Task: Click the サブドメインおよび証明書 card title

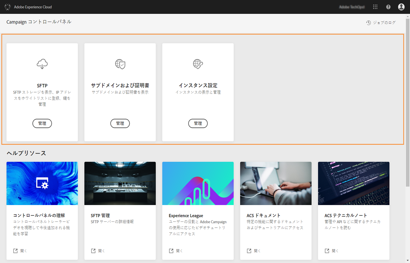Action: [x=120, y=86]
